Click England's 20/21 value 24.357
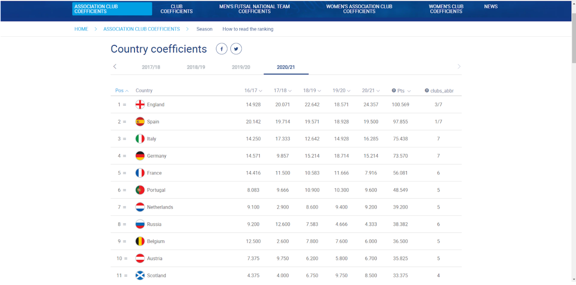The image size is (576, 285). [x=371, y=105]
